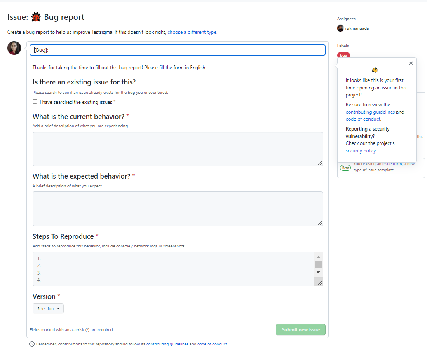Click the scroll-up arrow in Steps To Reproduce box
The height and width of the screenshot is (357, 427).
pyautogui.click(x=318, y=257)
